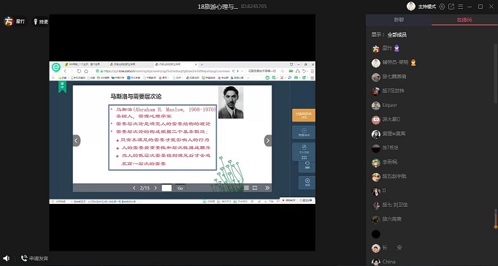
Task: Click the host avatar beside 主持模式
Action: coord(411,7)
